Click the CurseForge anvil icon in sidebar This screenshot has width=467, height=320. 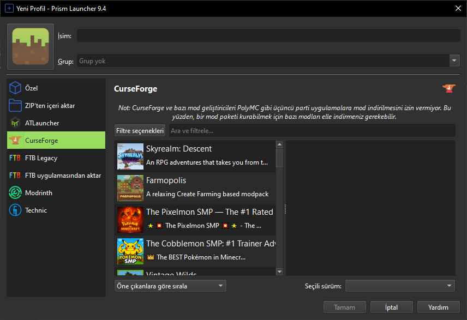tap(15, 140)
